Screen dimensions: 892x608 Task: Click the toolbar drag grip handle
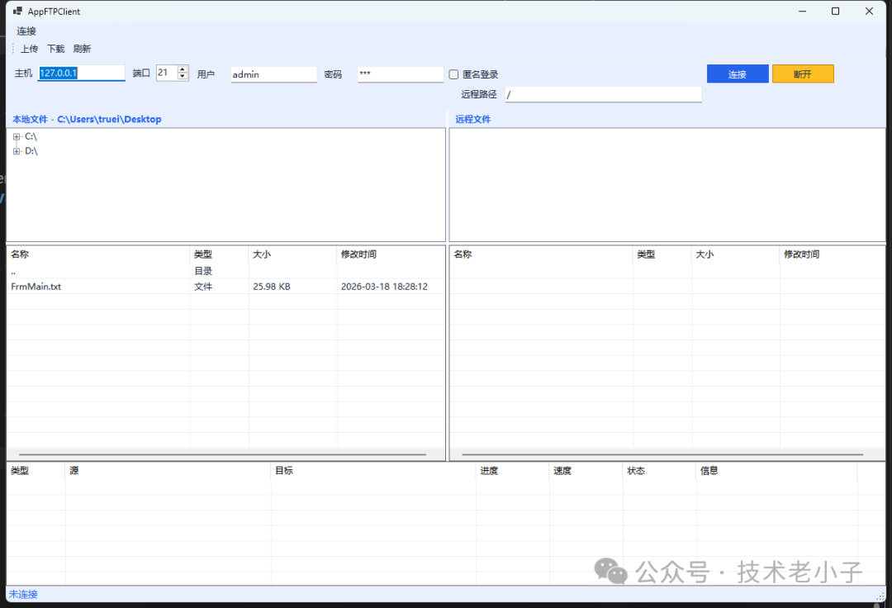pyautogui.click(x=13, y=49)
